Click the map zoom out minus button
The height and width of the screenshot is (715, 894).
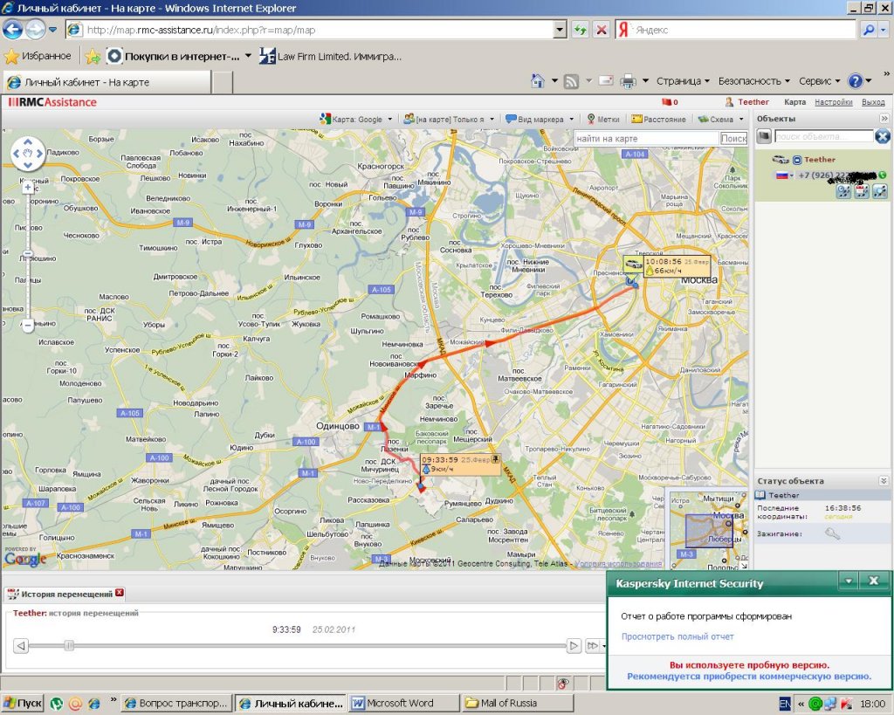click(28, 326)
